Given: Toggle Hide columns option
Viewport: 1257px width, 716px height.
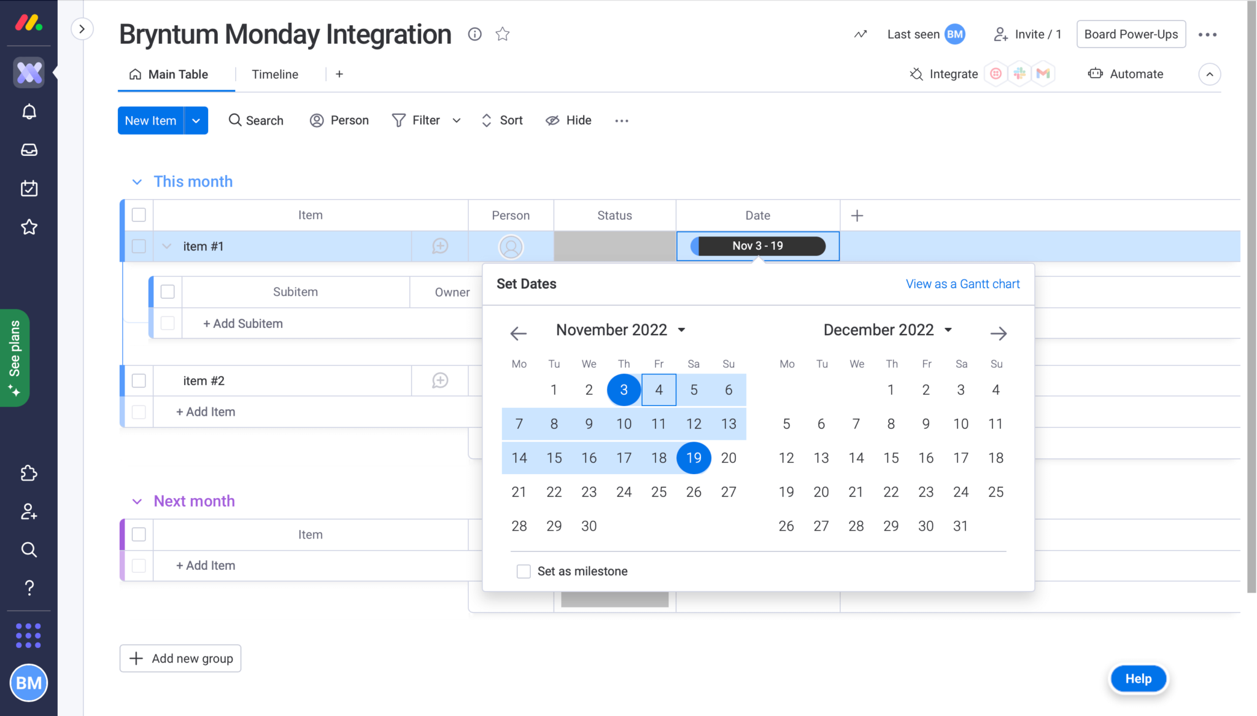Looking at the screenshot, I should (568, 120).
